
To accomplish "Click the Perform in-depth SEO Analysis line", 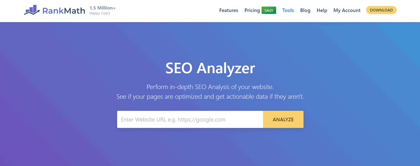I will coord(210,87).
